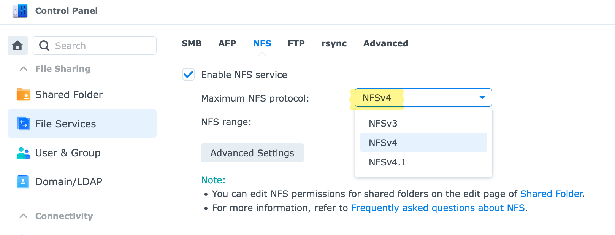Open Shared Folder via its folder icon
Screen dimensions: 615x235
tap(23, 94)
